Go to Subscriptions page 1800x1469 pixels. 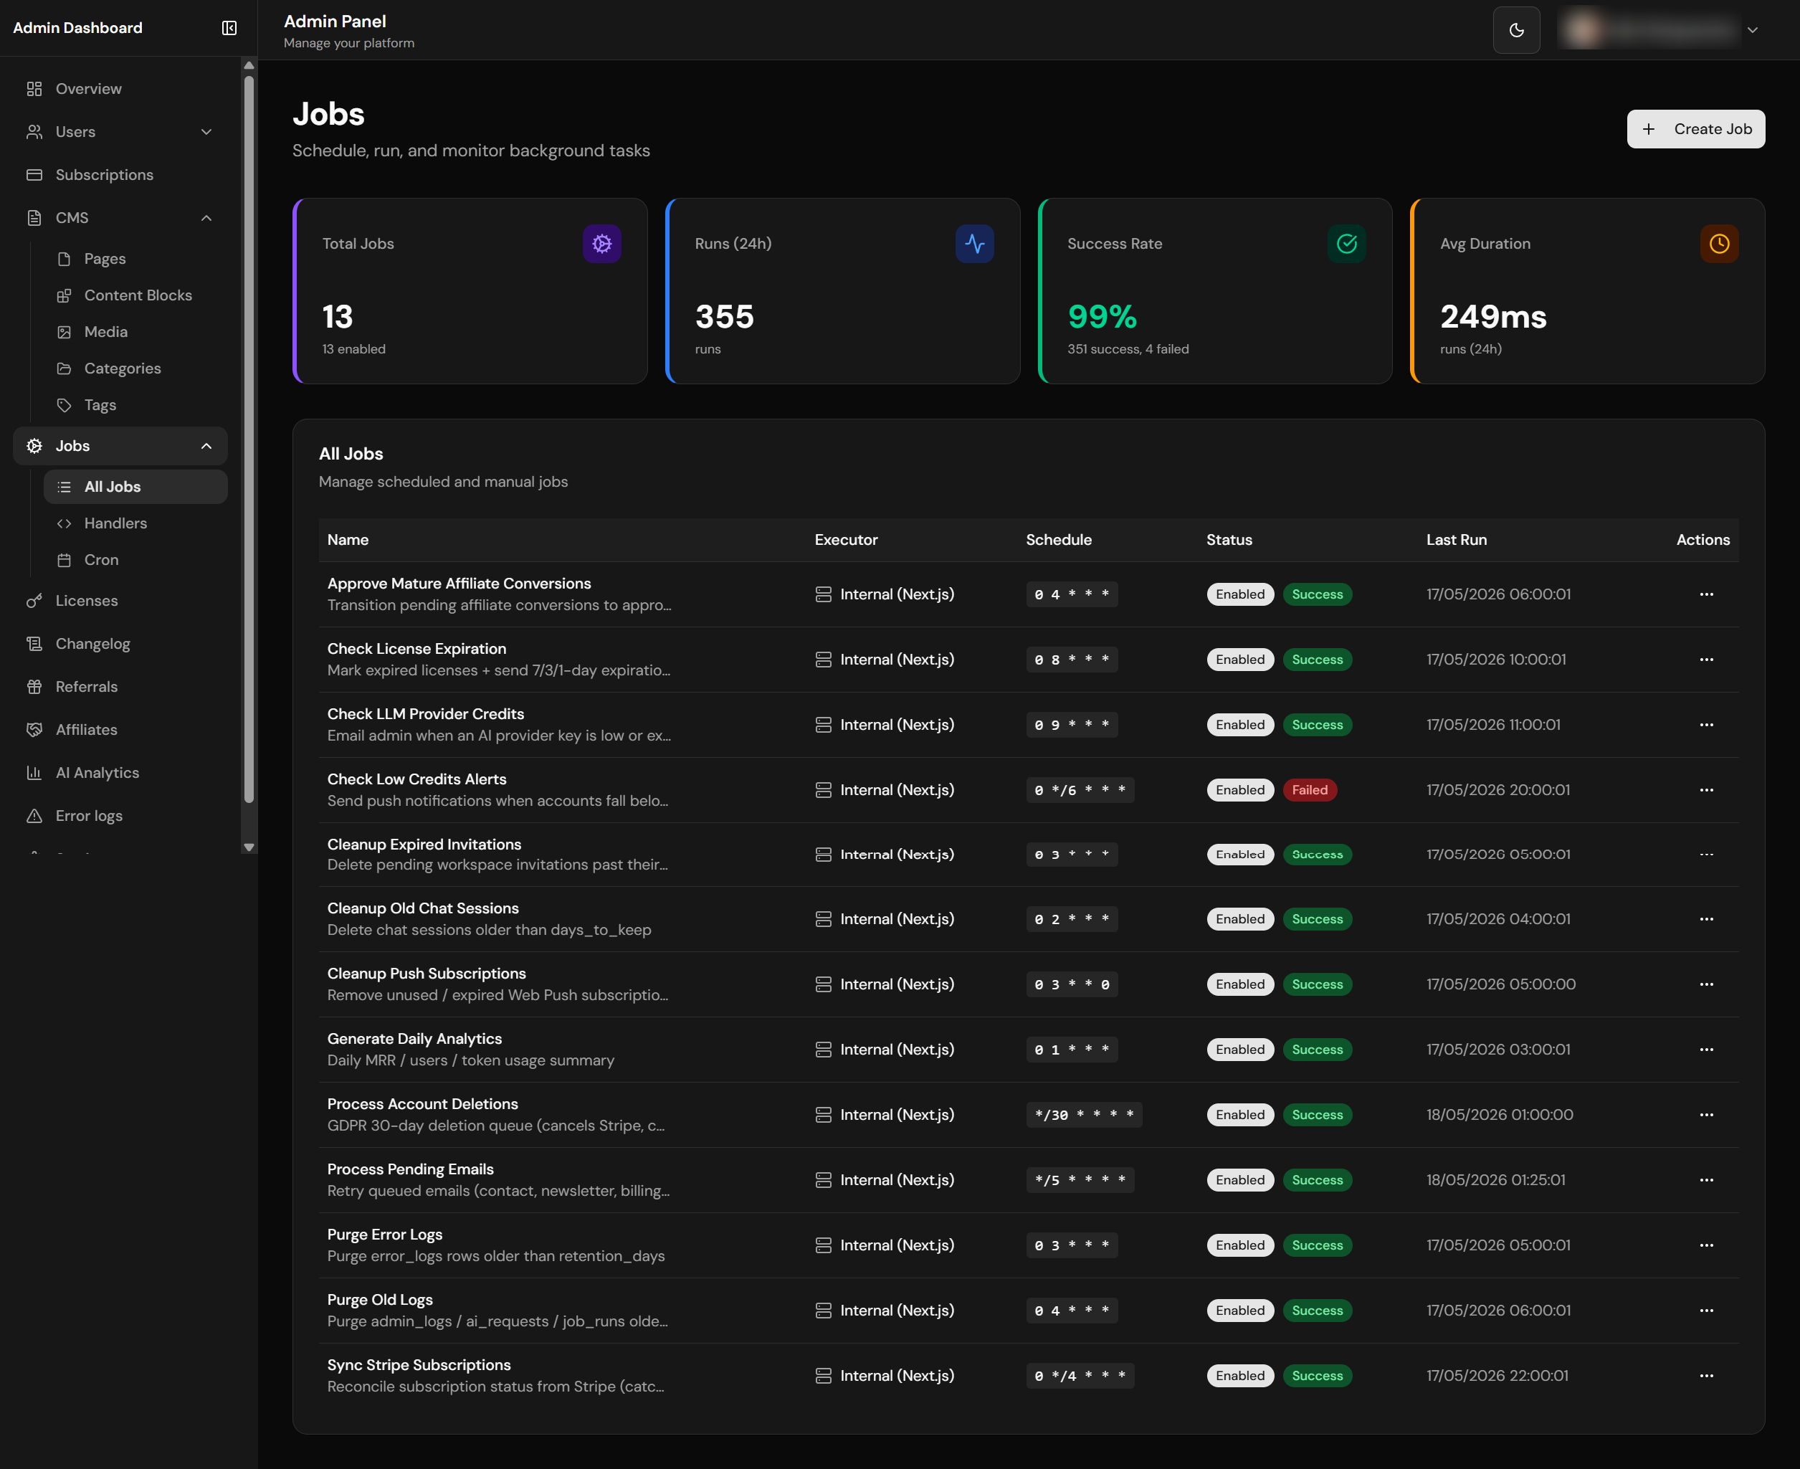click(x=120, y=175)
